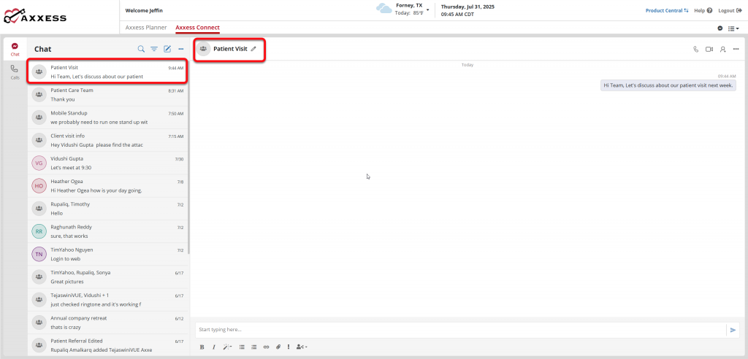Open the Calls section in sidebar
This screenshot has height=359, width=748.
coord(15,72)
